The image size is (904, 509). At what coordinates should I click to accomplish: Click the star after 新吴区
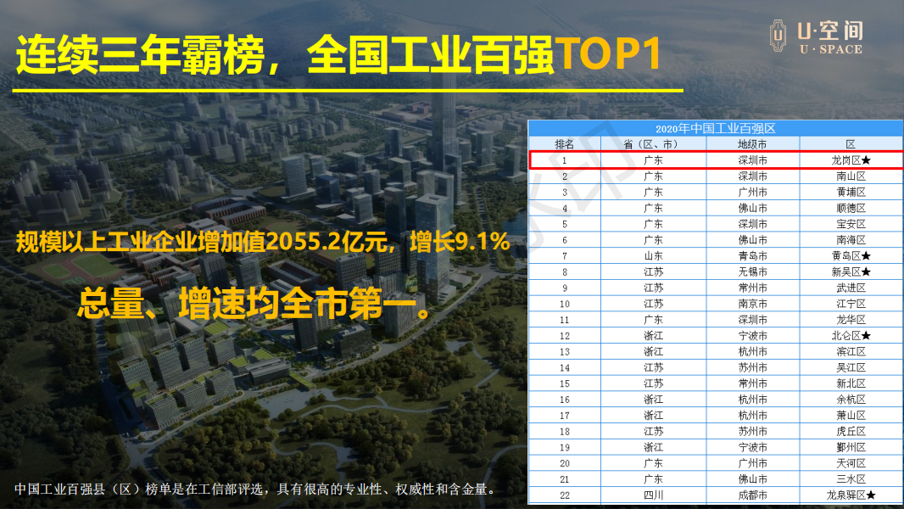click(867, 272)
